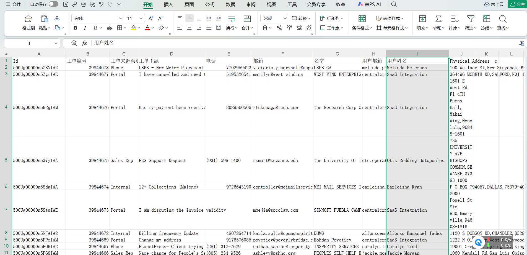Decrease font size with the A- icon

tap(160, 18)
